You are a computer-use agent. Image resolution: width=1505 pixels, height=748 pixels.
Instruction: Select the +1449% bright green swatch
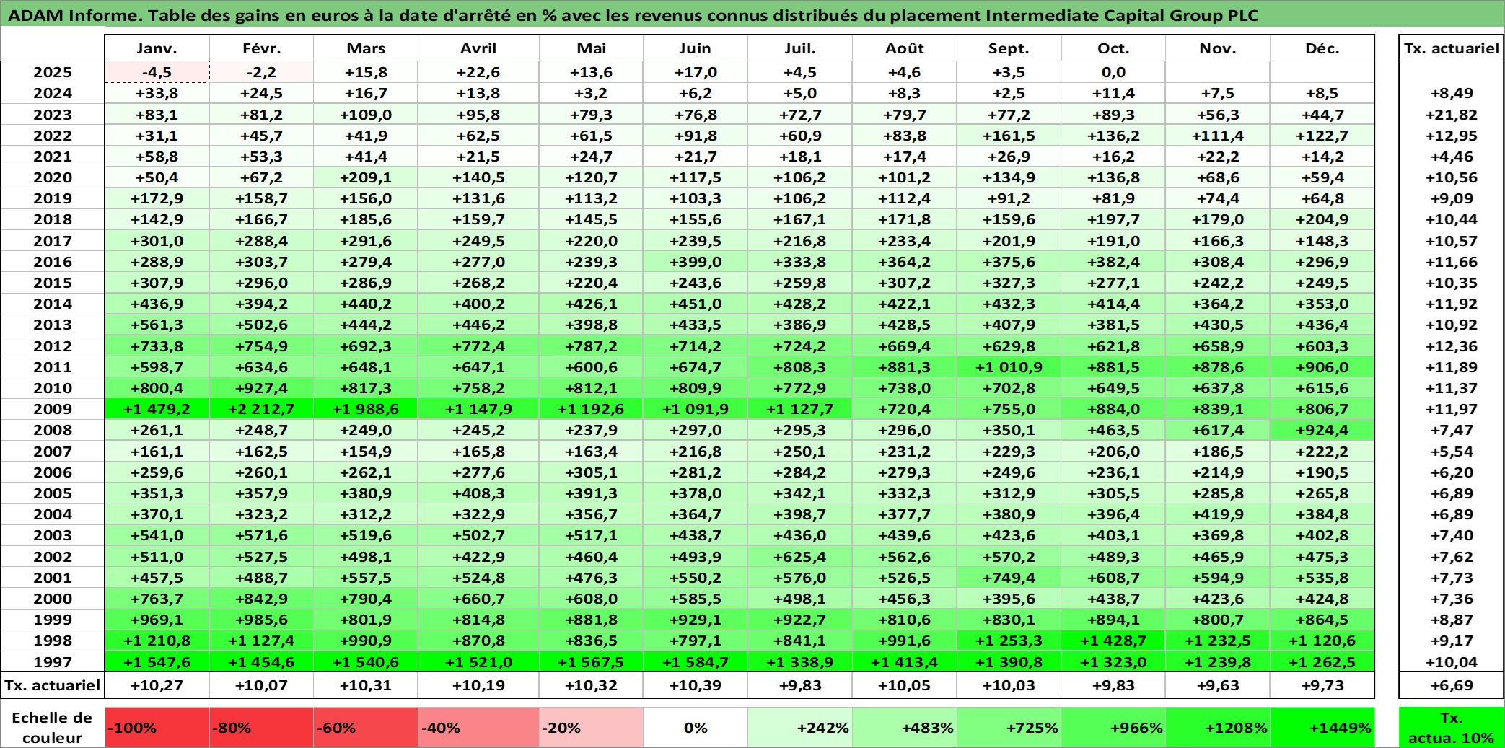pos(1322,727)
